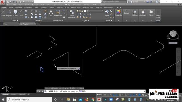This screenshot has height=102, width=182.
Task: Select the Erase tool
Action: tap(45, 11)
